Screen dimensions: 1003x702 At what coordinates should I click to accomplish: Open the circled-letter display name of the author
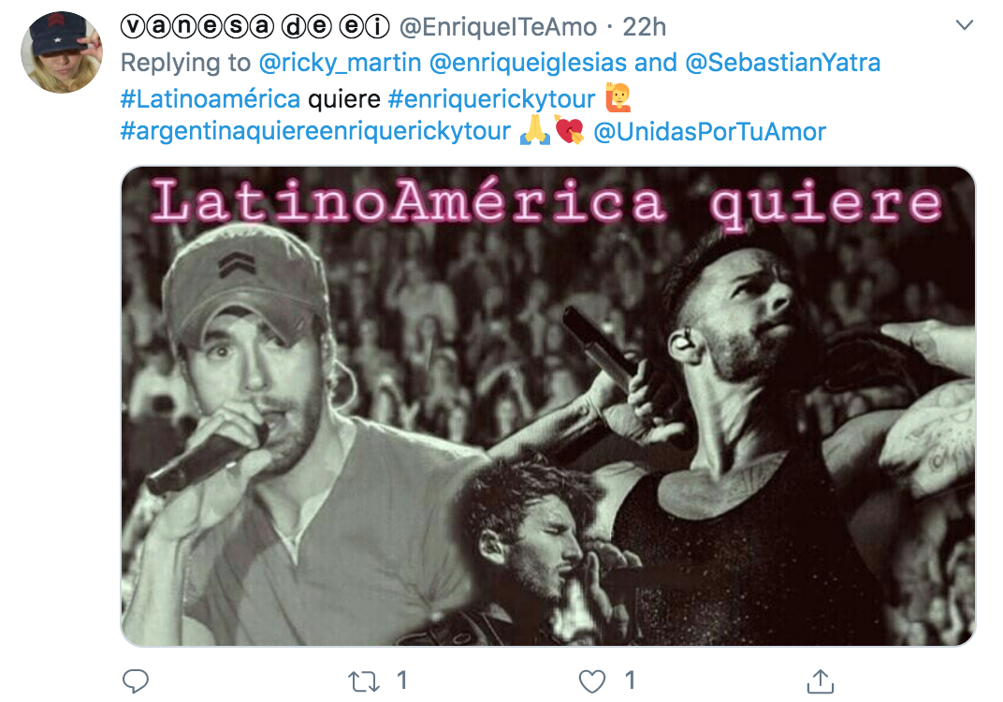pos(254,26)
